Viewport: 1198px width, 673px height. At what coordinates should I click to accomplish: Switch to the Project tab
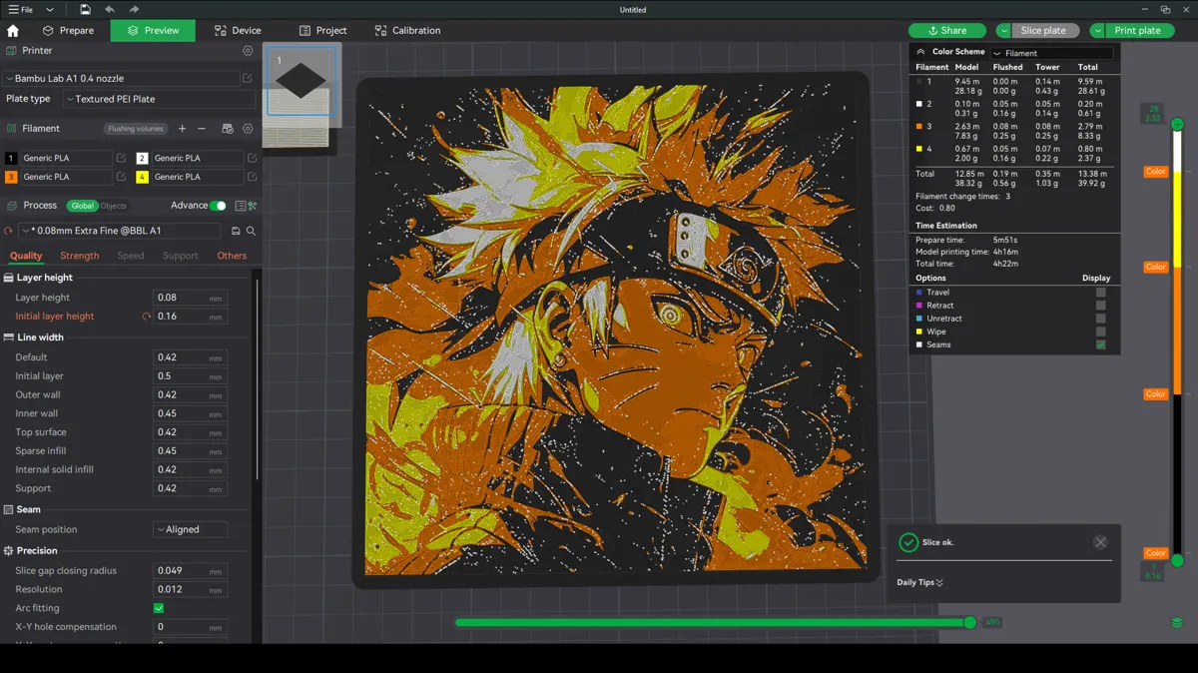tap(322, 31)
